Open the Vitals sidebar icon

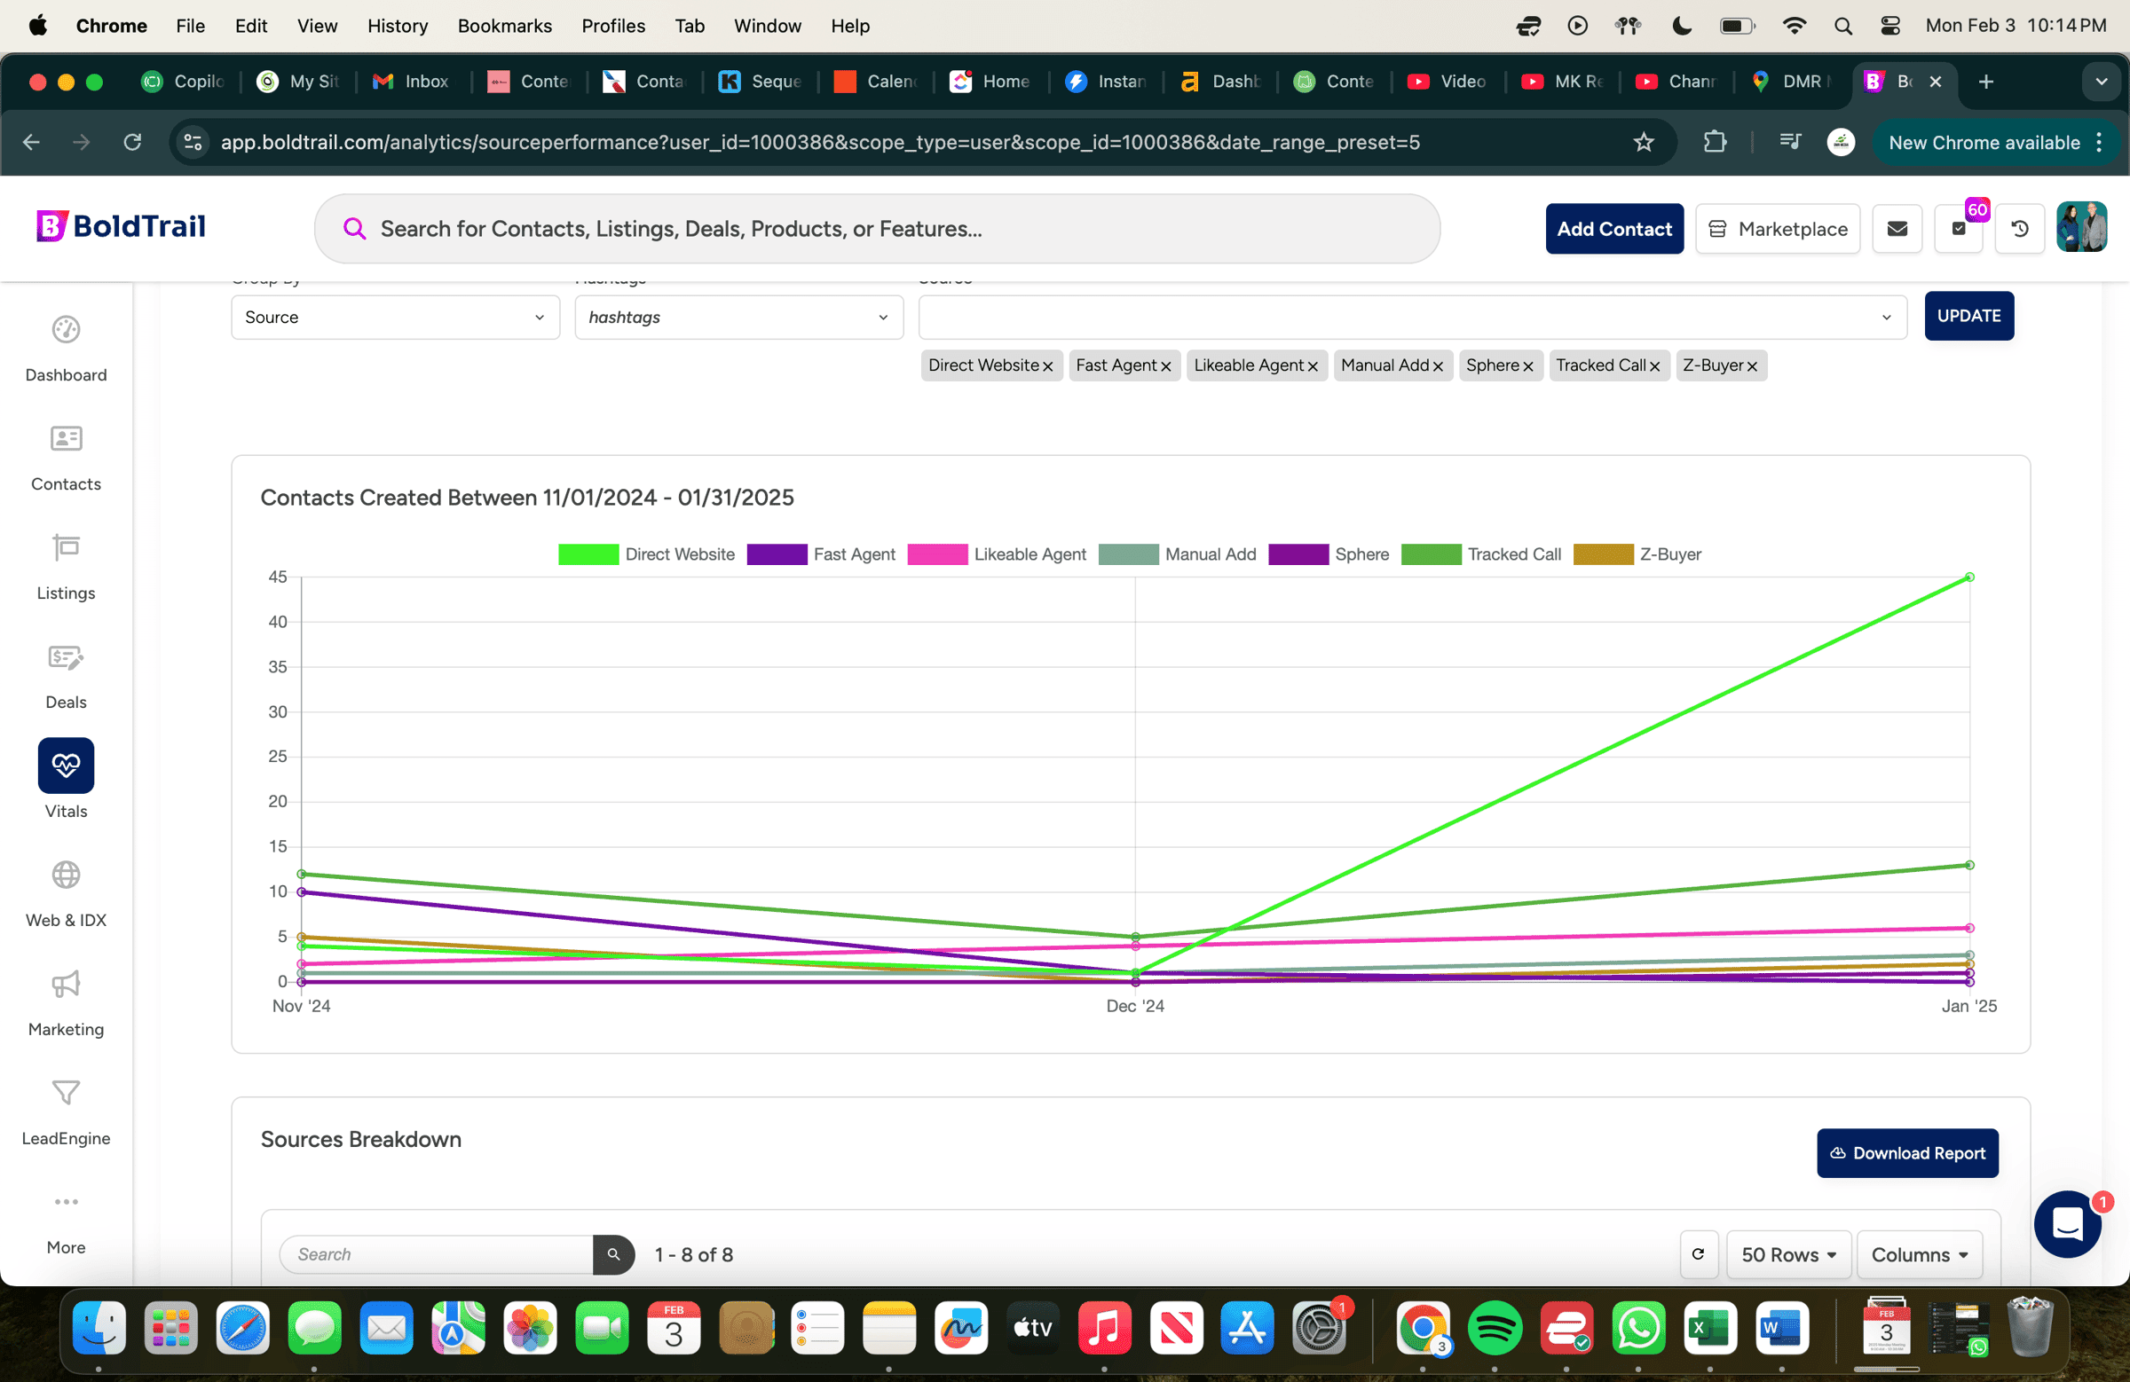pos(66,766)
